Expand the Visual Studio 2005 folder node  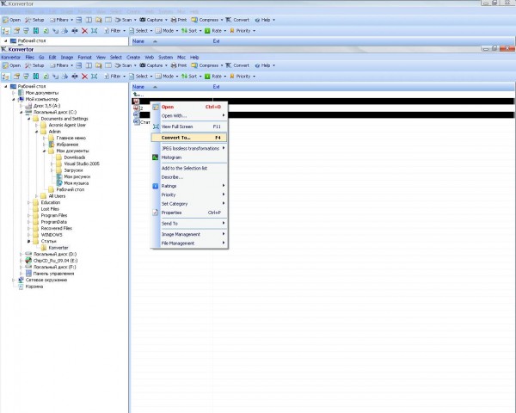[52, 163]
